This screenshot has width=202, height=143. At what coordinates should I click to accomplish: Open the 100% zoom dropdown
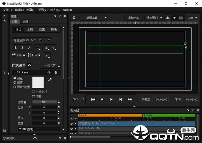click(192, 18)
